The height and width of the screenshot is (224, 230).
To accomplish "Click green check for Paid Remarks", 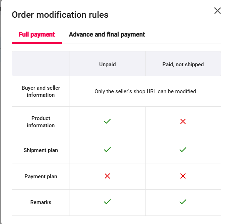I will [x=183, y=202].
